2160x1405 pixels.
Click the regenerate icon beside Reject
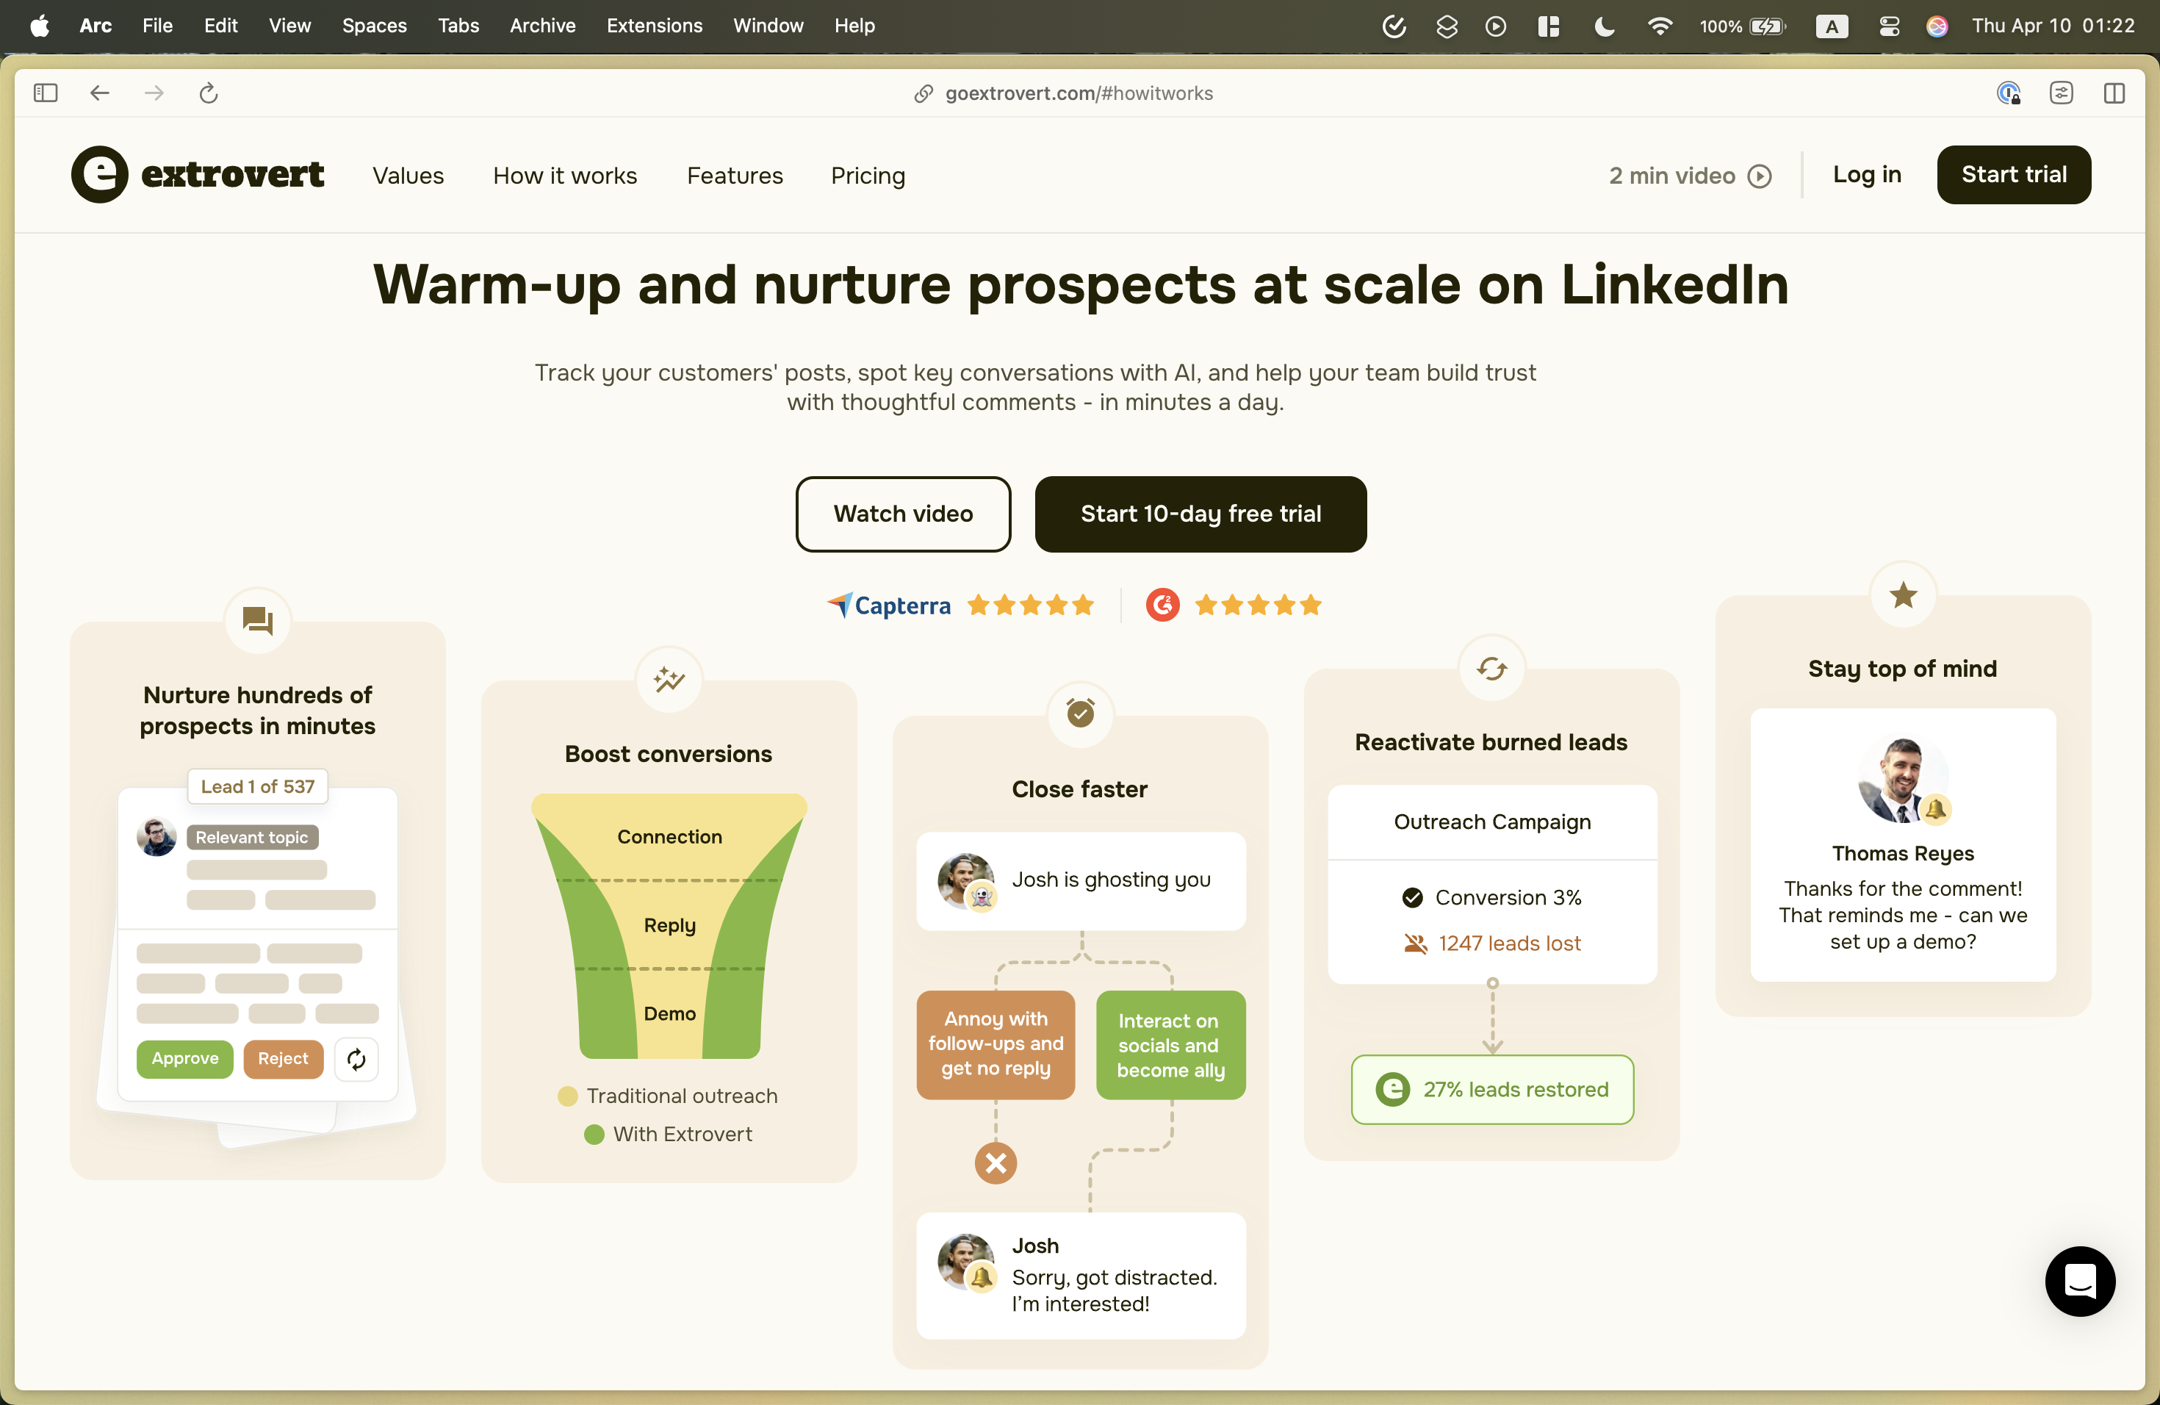coord(356,1058)
